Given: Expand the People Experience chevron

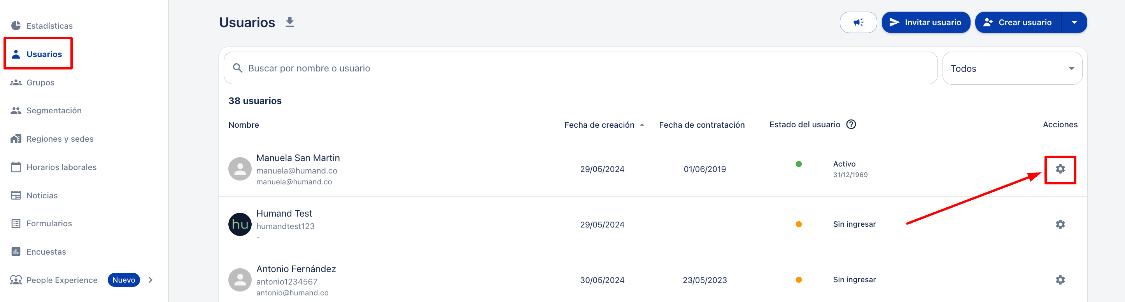Looking at the screenshot, I should 150,280.
